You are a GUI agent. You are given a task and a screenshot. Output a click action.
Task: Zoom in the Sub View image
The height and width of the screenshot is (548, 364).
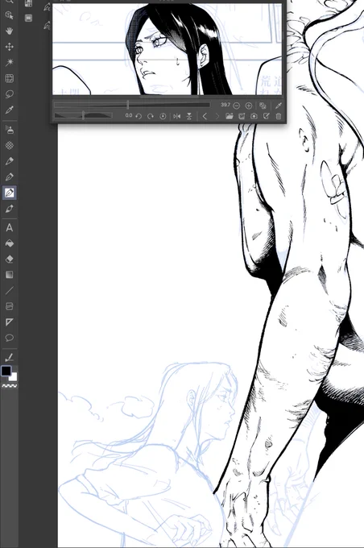(x=249, y=106)
